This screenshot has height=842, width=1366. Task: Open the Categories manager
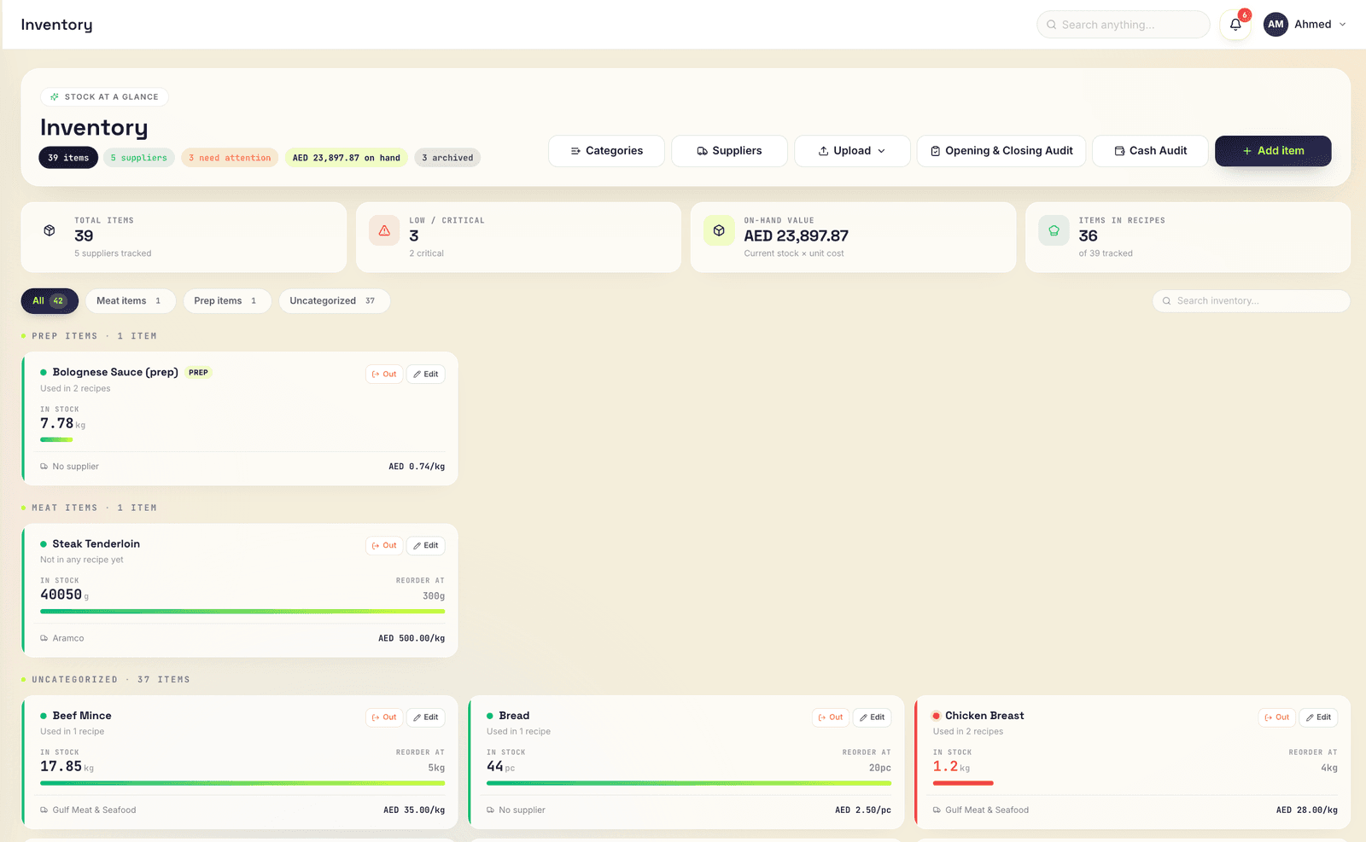click(x=607, y=151)
